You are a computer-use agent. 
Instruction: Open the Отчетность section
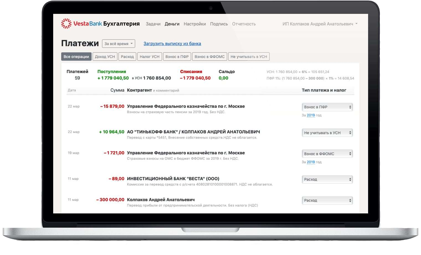[x=244, y=24]
